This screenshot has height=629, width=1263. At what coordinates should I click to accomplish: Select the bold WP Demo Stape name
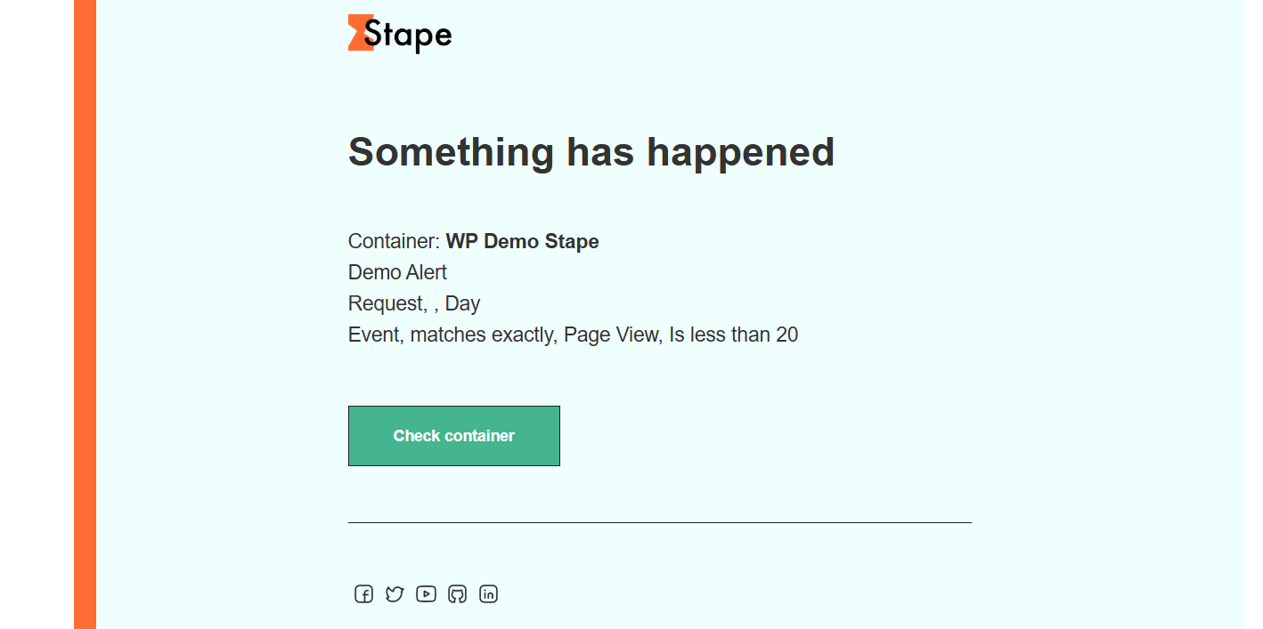522,241
